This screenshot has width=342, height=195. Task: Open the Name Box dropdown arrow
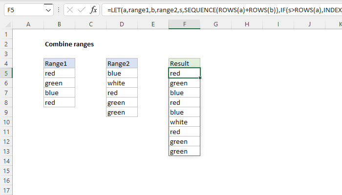pos(48,10)
